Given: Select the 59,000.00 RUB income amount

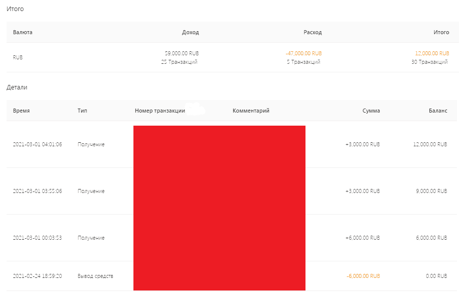Looking at the screenshot, I should [182, 53].
